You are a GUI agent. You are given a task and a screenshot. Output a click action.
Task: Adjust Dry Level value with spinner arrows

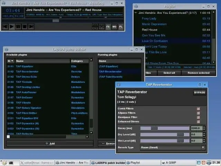[204, 135]
